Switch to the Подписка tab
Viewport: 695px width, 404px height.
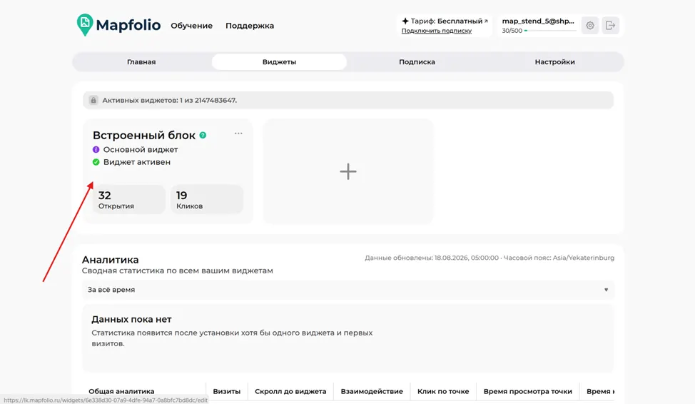(417, 61)
